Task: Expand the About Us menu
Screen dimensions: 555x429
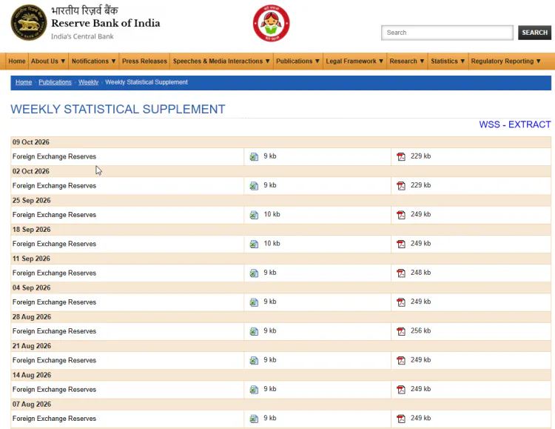Action: 48,61
